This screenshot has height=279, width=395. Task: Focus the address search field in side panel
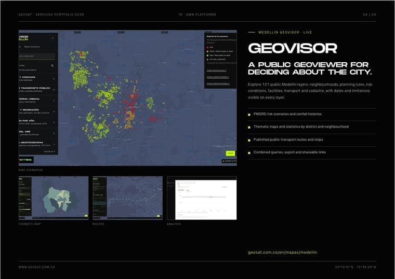[x=37, y=56]
